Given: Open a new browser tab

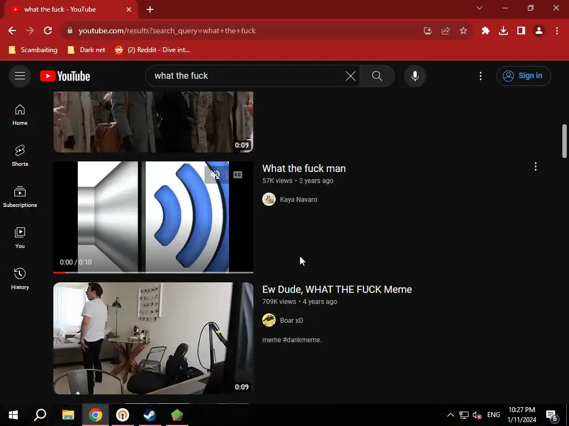Looking at the screenshot, I should [150, 9].
